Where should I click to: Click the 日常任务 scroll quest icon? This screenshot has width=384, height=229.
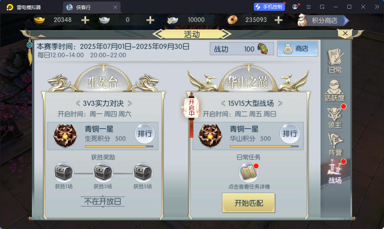click(248, 172)
